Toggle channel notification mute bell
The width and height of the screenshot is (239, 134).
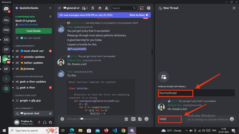[93, 8]
